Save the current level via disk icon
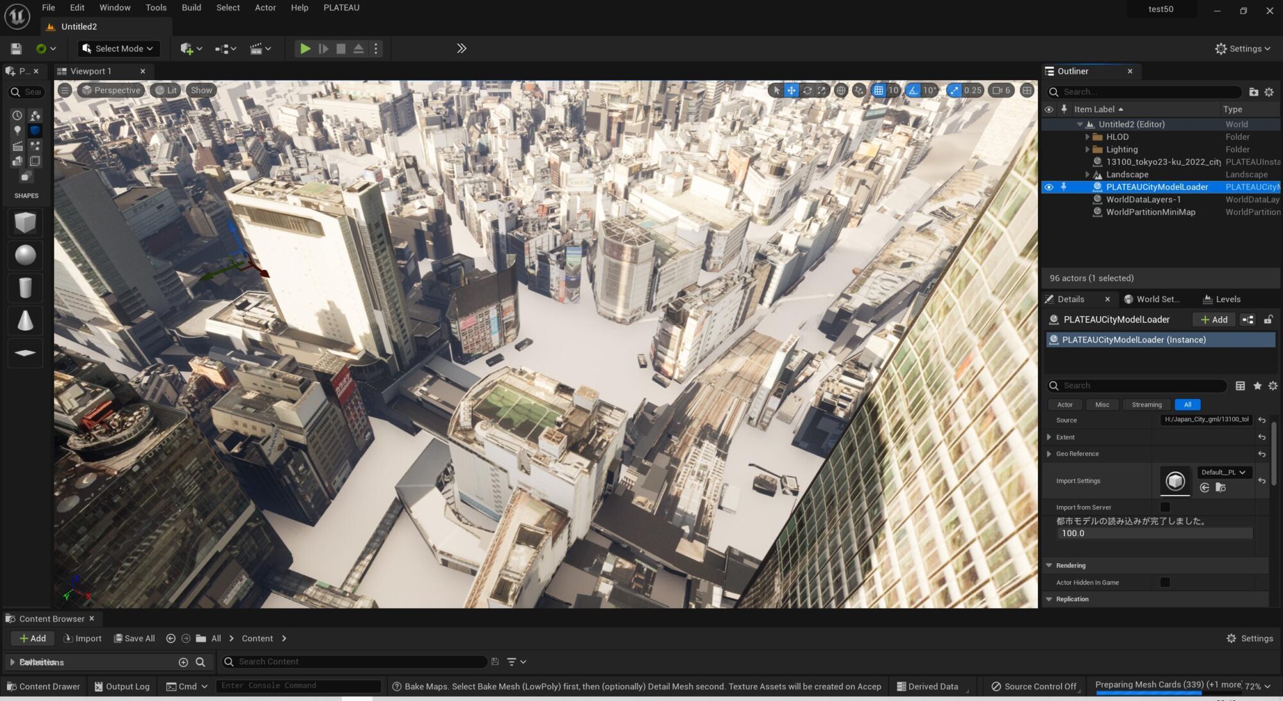Viewport: 1283px width, 701px height. [x=16, y=48]
